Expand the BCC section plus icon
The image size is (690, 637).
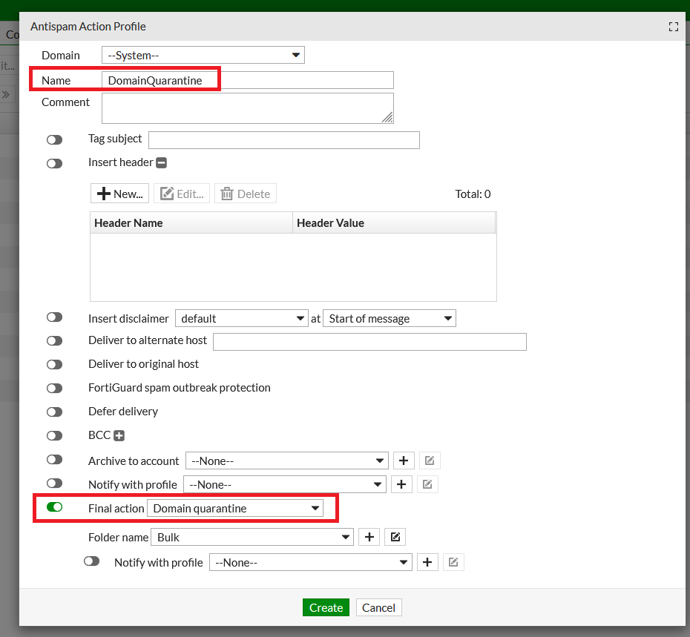(119, 436)
